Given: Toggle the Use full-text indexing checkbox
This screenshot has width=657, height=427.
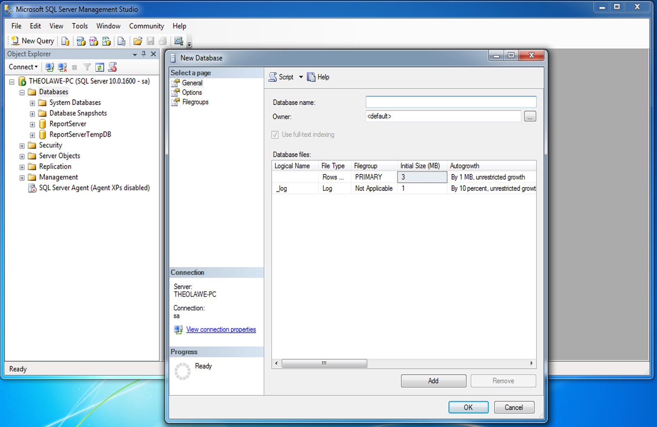Looking at the screenshot, I should pos(275,135).
